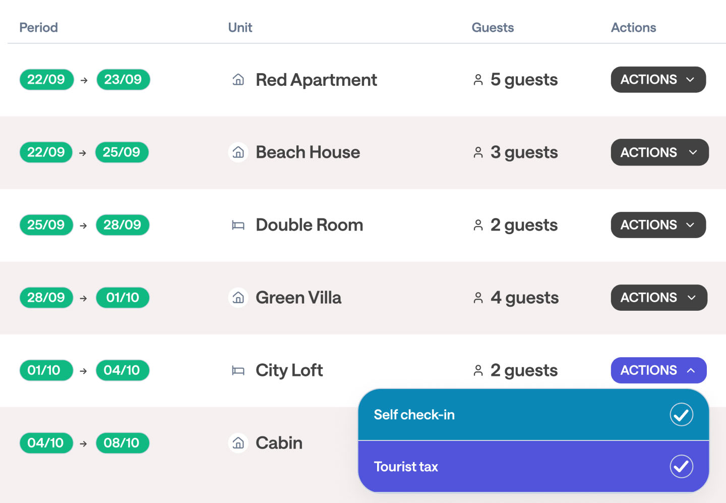726x503 pixels.
Task: Click the Period column header
Action: click(x=38, y=28)
